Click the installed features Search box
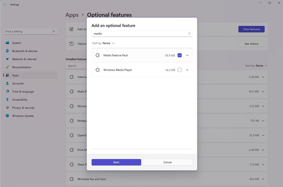This screenshot has height=187, width=283. pyautogui.click(x=76, y=66)
